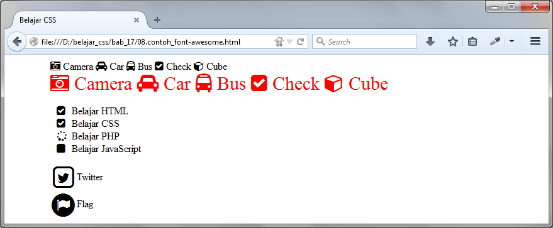Click the Belajar HTML list text
Image resolution: width=553 pixels, height=228 pixels.
[99, 111]
